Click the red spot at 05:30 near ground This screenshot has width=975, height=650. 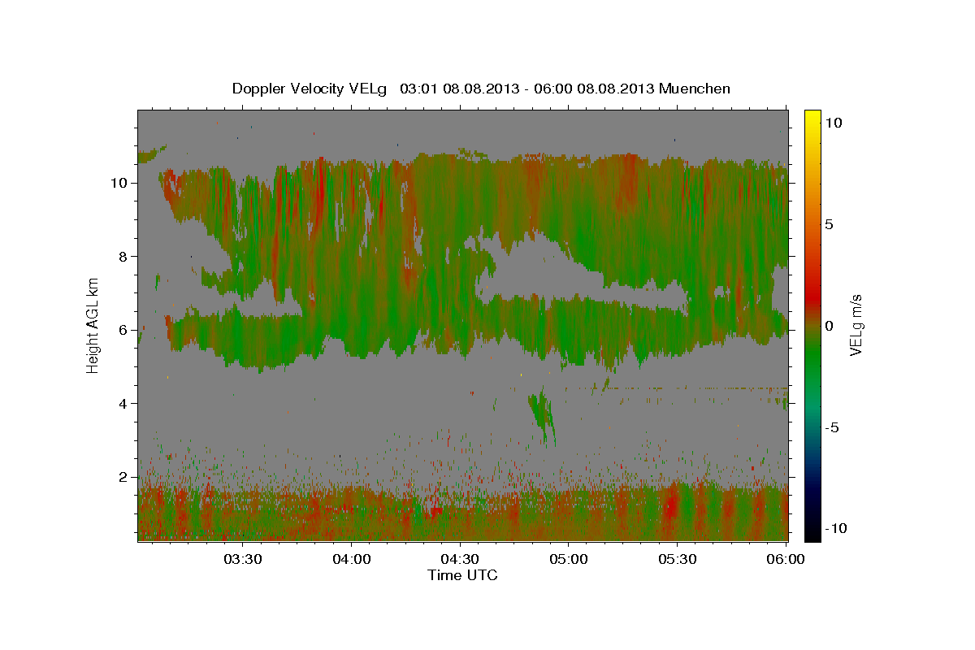[671, 508]
